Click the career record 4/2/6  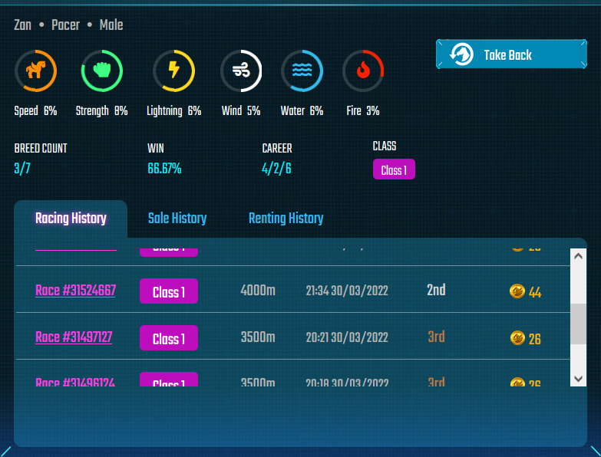click(276, 169)
